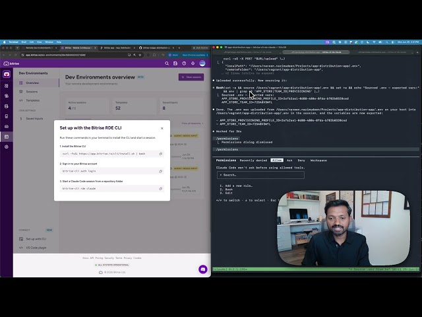
Task: Open the Edit menu in menu bar
Action: coord(32,42)
